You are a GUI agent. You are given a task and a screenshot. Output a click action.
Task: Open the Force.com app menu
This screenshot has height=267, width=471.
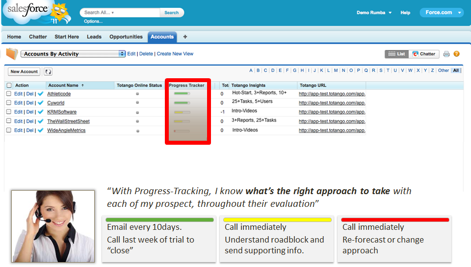(442, 13)
